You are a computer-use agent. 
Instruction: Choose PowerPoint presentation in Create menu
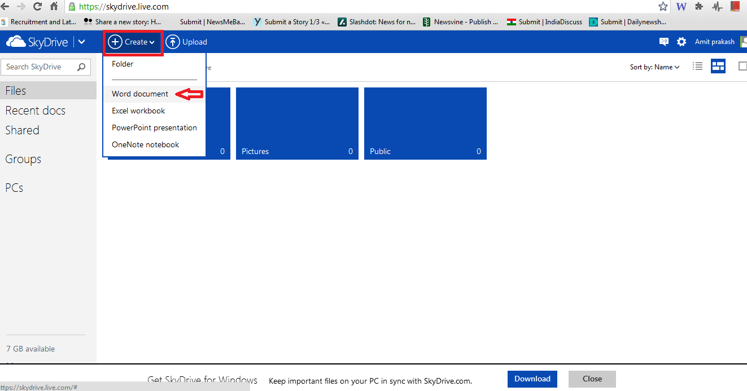pyautogui.click(x=154, y=128)
